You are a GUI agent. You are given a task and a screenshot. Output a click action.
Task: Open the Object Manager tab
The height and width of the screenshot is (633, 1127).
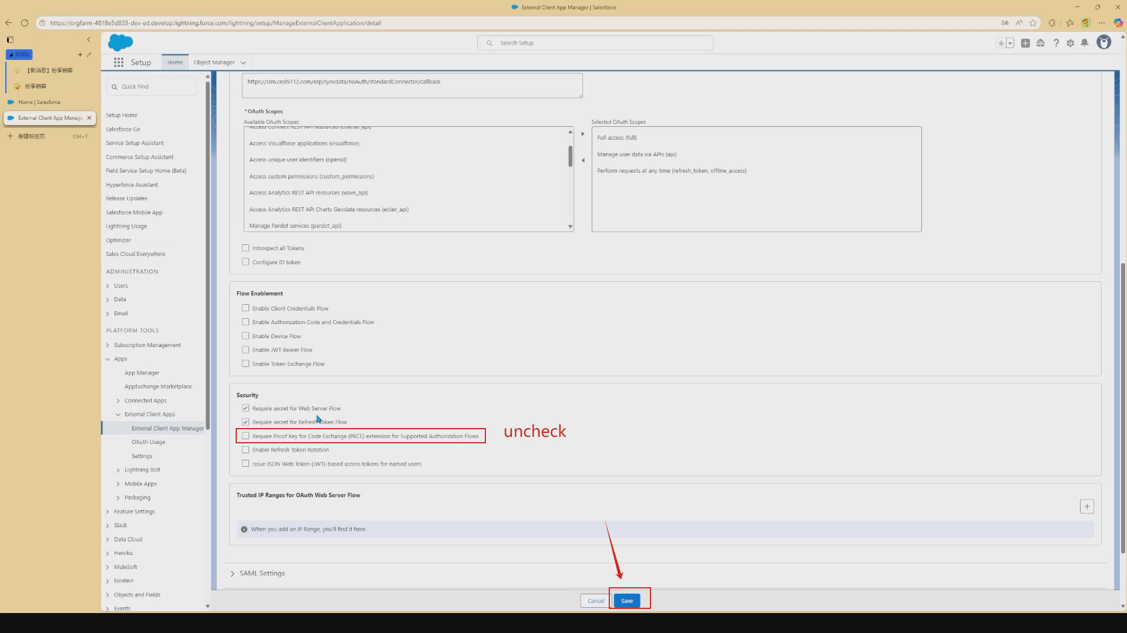pyautogui.click(x=214, y=62)
